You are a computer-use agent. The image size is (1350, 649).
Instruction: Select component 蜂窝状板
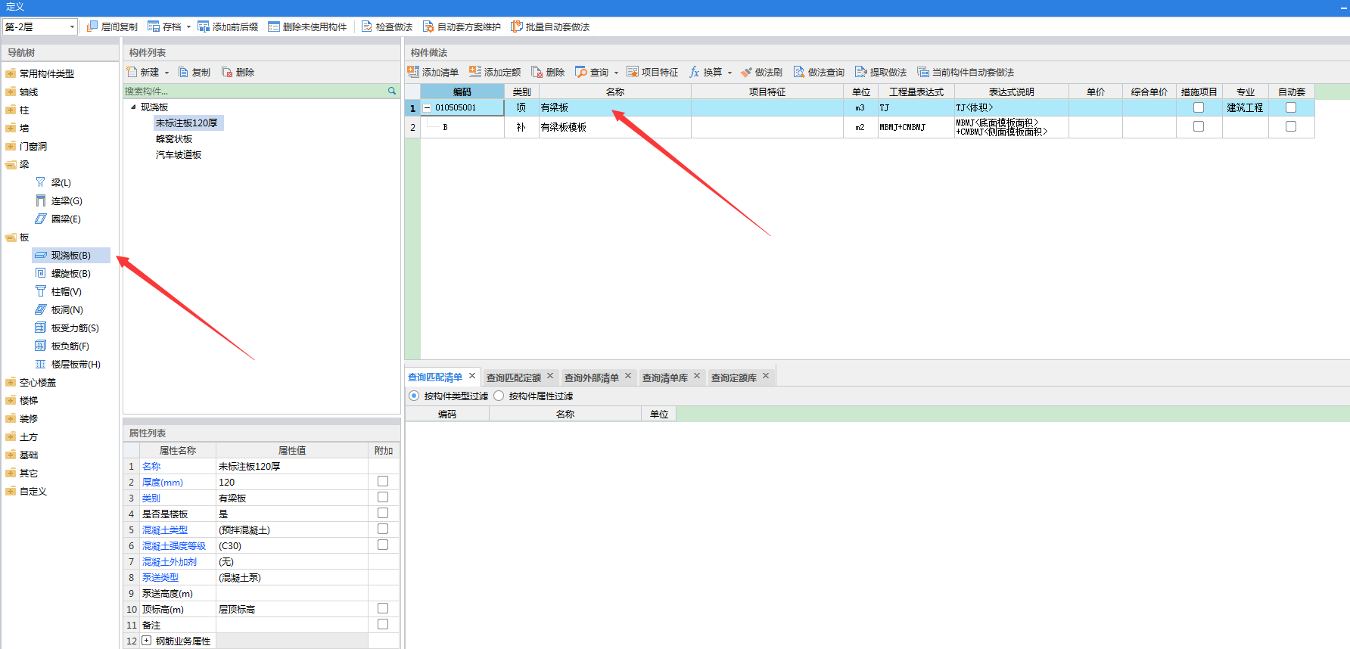174,138
